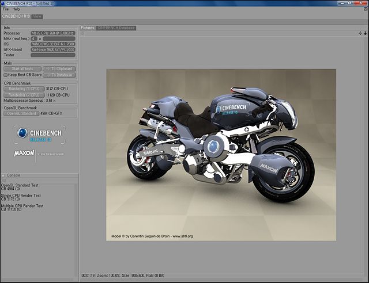The height and width of the screenshot is (283, 369).
Task: Enable the Keep Best CB Score checkbox
Action: [6, 75]
